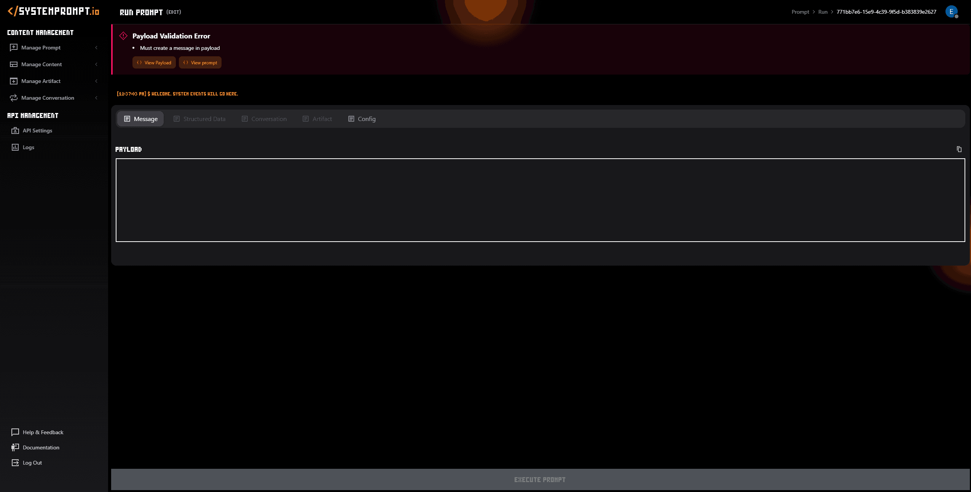The image size is (971, 492).
Task: Switch to the Conversation tab
Action: [x=269, y=119]
